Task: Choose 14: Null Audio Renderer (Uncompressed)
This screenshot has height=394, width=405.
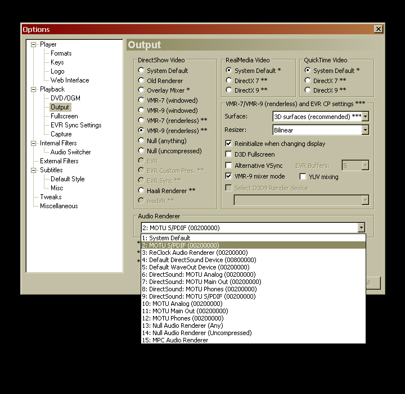Action: click(x=253, y=333)
